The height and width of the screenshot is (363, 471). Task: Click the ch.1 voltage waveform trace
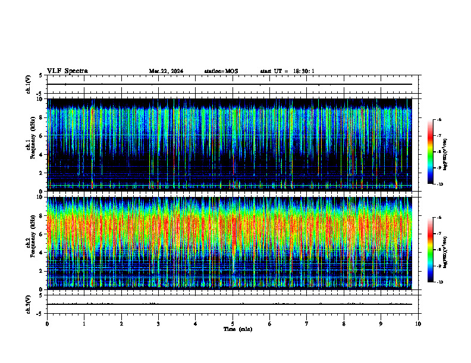(230, 84)
